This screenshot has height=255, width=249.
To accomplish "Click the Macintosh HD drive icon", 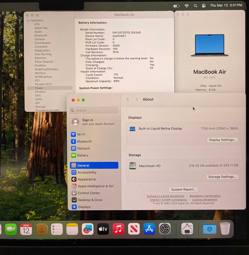I will [132, 166].
